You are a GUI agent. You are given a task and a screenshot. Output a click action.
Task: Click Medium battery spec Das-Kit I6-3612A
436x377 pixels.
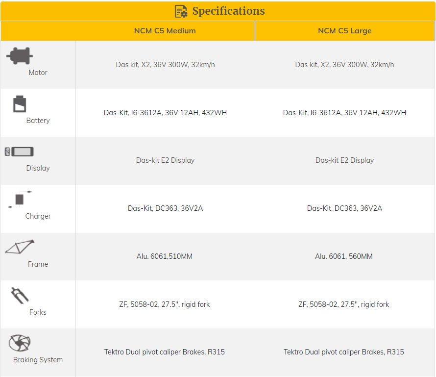tap(165, 112)
